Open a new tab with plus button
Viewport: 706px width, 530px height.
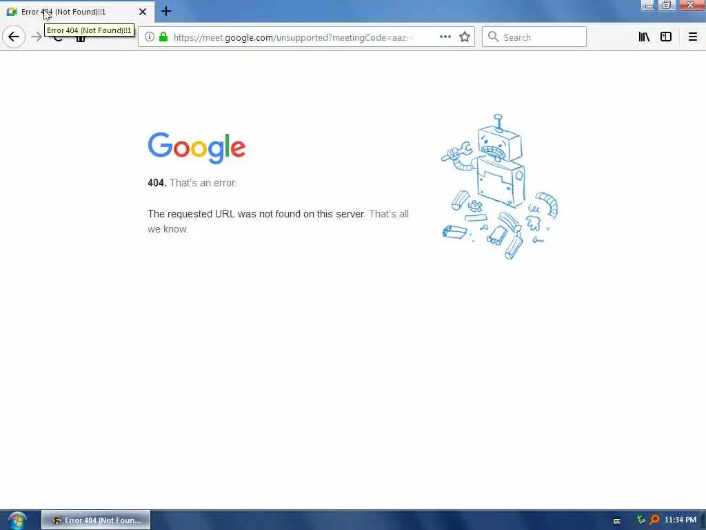[166, 11]
